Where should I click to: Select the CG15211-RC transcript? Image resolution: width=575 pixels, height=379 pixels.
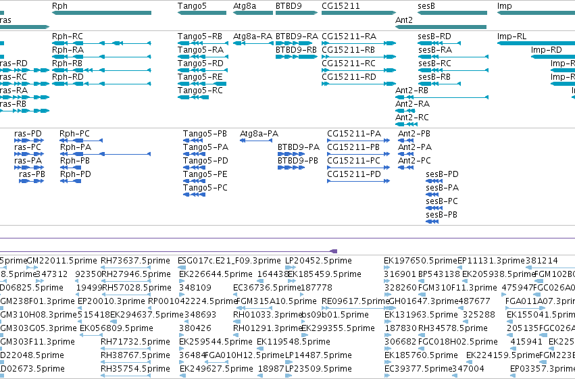click(359, 70)
